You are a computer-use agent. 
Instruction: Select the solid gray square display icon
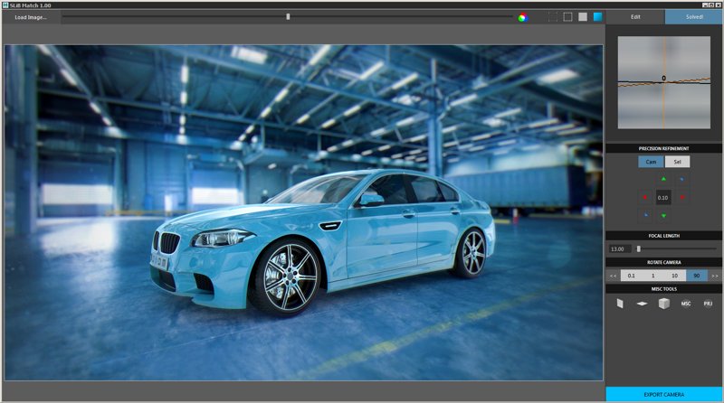pyautogui.click(x=583, y=17)
